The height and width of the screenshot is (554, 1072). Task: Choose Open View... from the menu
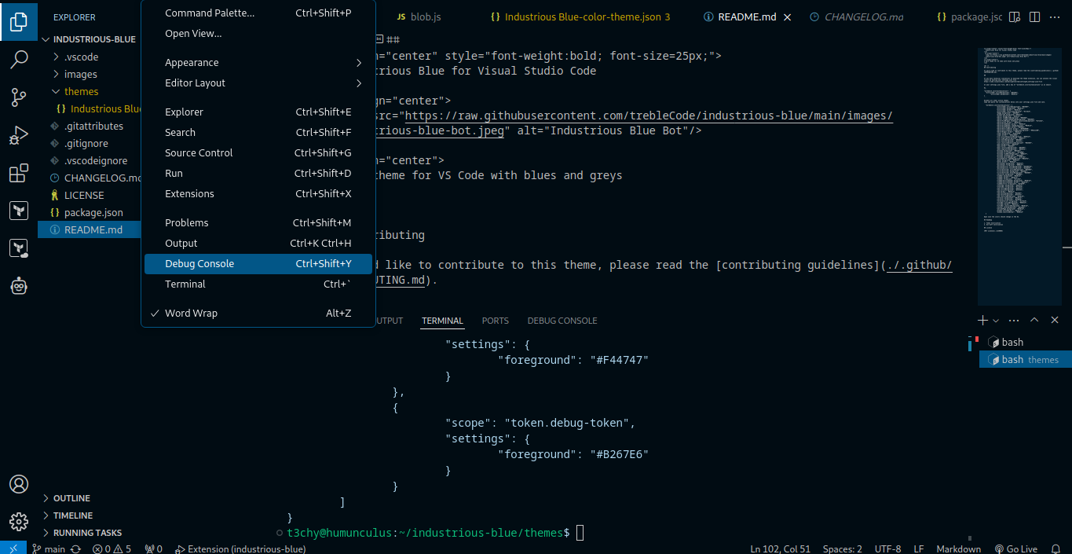click(x=258, y=33)
